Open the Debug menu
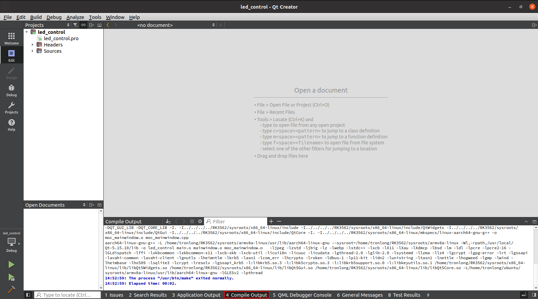This screenshot has width=538, height=299. 54,17
